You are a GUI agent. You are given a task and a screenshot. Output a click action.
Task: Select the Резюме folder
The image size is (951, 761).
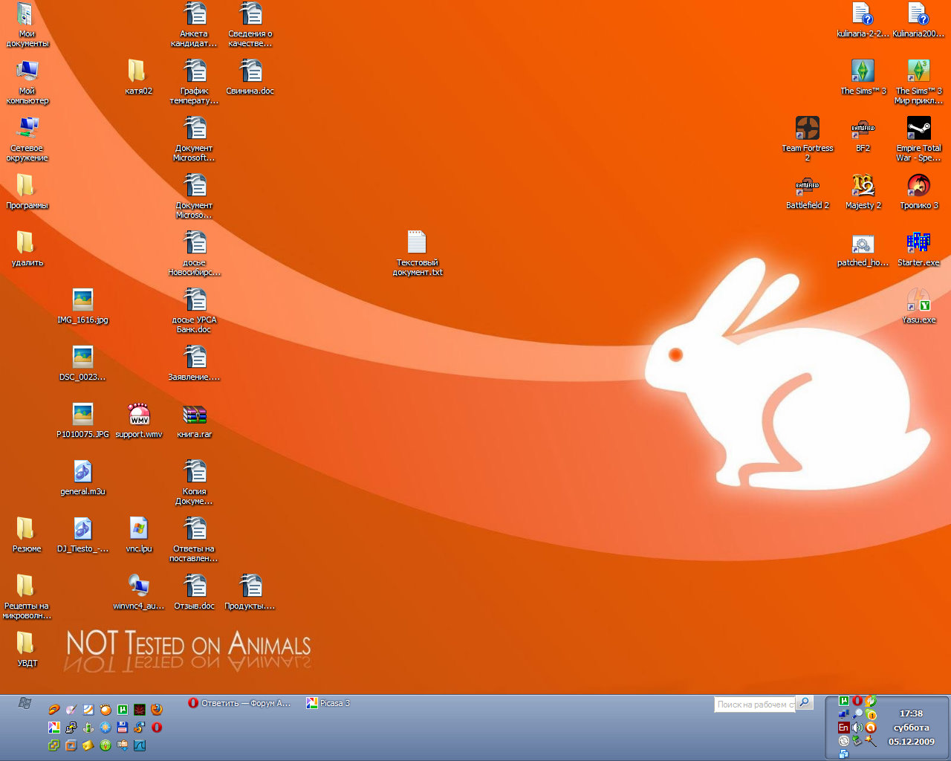(27, 534)
